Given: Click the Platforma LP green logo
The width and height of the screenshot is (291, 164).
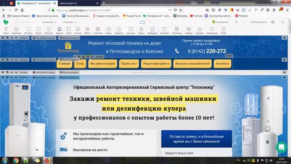Looking at the screenshot, I should (x=6, y=22).
